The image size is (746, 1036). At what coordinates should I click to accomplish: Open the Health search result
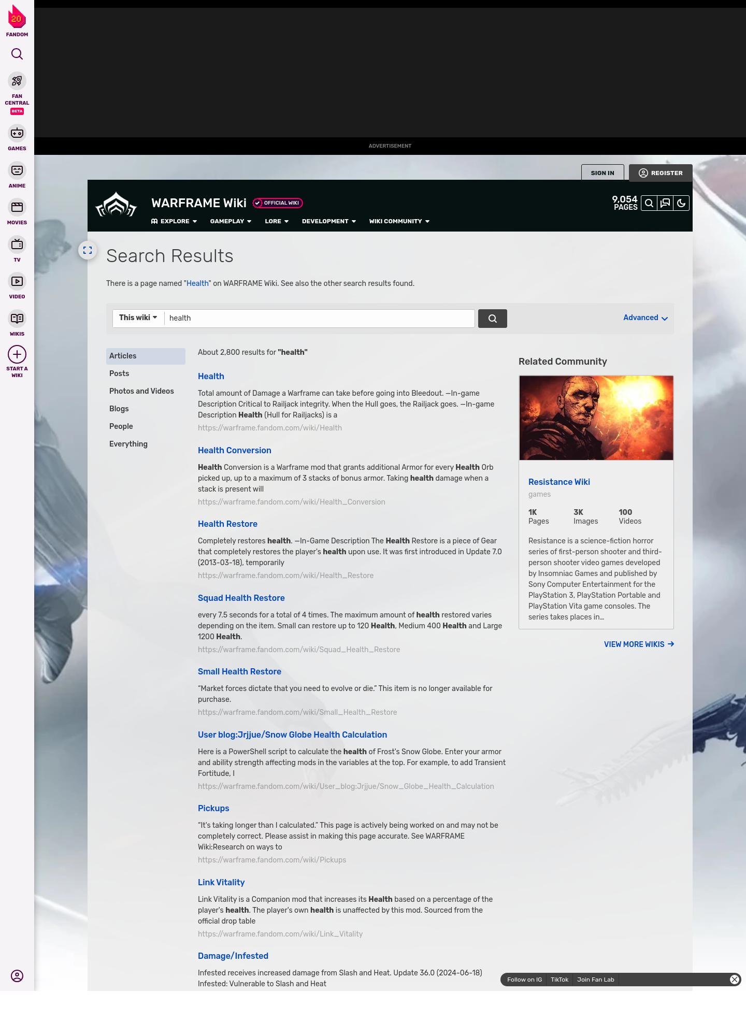(x=211, y=376)
